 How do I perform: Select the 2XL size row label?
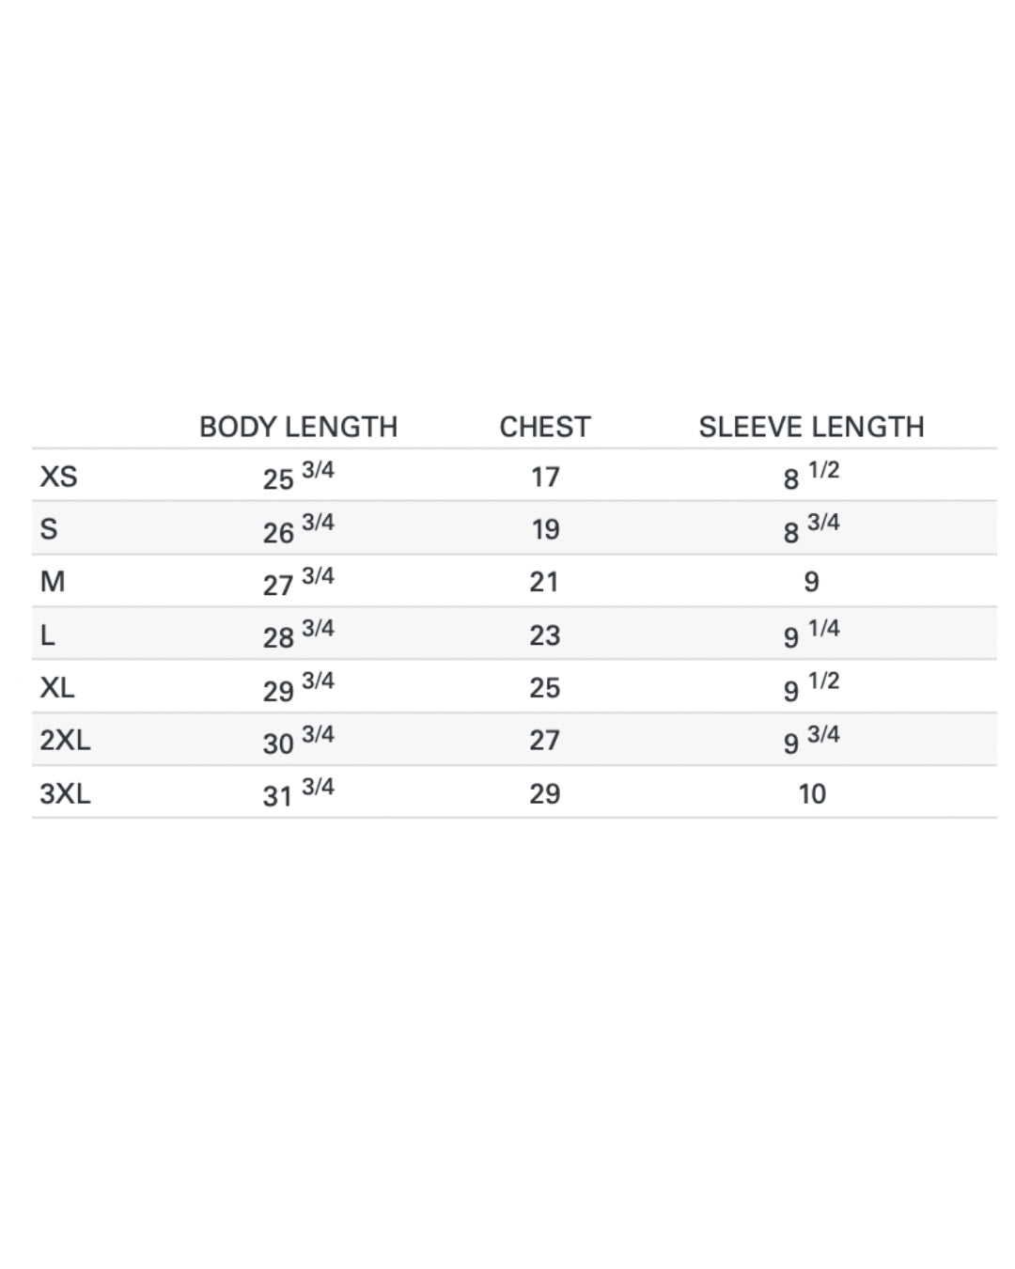pos(65,741)
